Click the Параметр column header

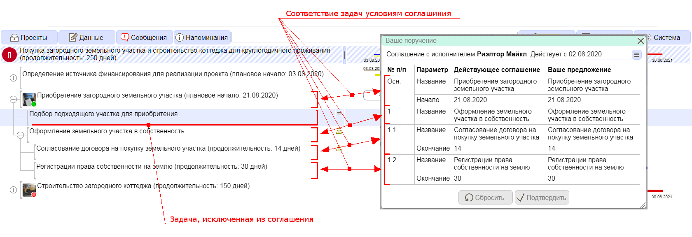pyautogui.click(x=432, y=70)
